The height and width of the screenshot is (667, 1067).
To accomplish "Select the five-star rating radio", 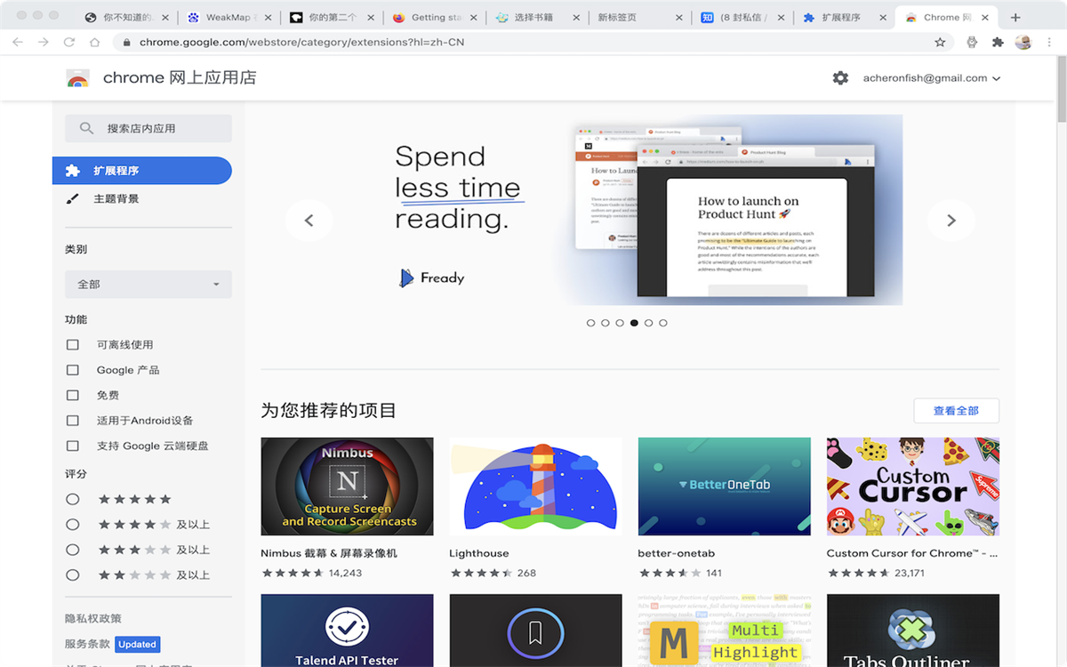I will pyautogui.click(x=73, y=499).
